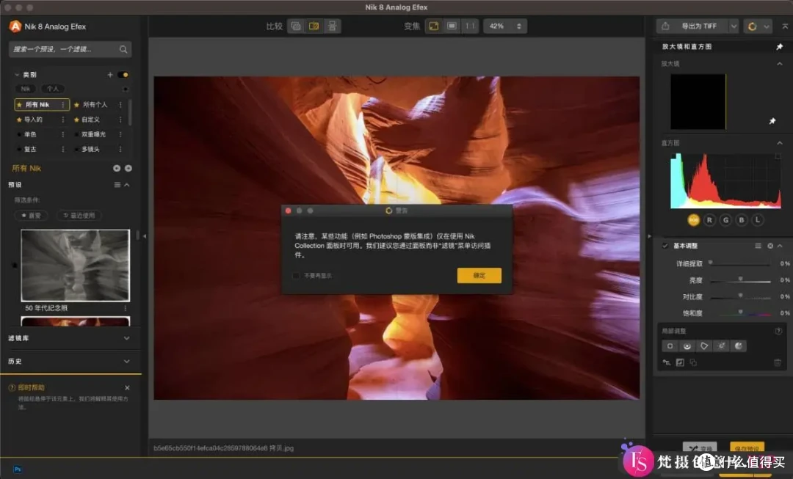Image resolution: width=793 pixels, height=479 pixels.
Task: Expand the 滤镜库 section
Action: (x=126, y=338)
